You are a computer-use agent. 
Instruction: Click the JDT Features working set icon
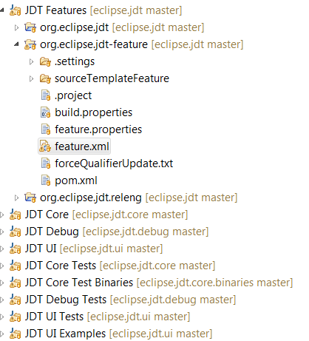15,10
